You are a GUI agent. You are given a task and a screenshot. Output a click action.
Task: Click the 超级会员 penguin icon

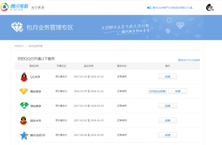[x=24, y=120]
